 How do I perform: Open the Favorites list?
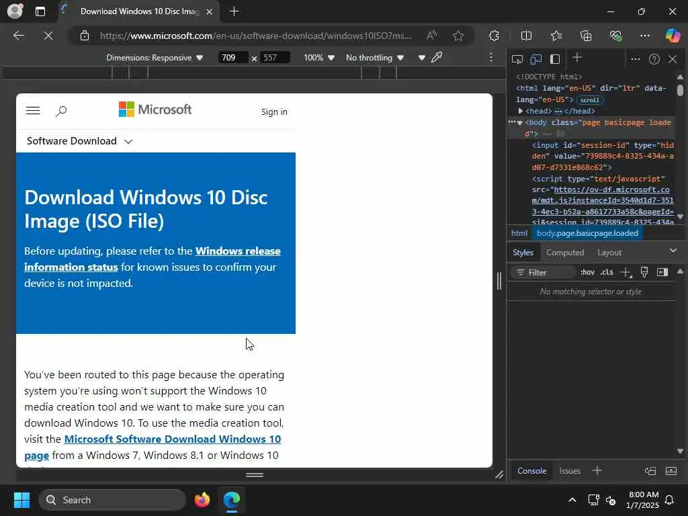point(556,36)
